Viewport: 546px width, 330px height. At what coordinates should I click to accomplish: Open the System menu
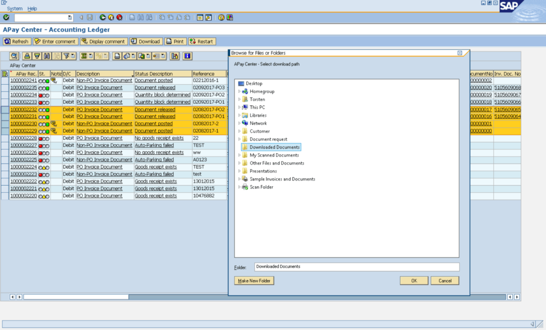pos(15,9)
